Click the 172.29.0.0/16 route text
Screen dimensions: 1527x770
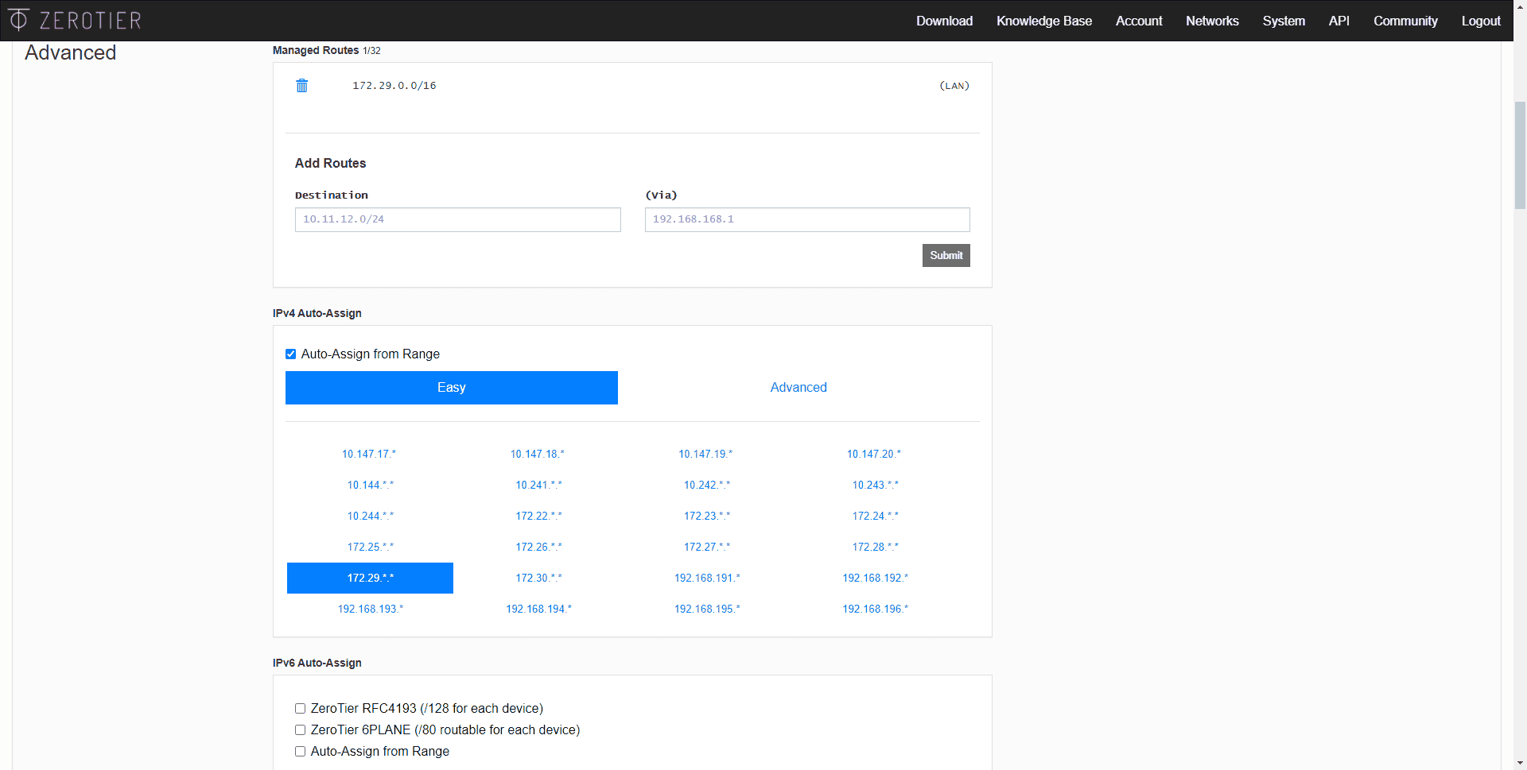click(x=394, y=86)
